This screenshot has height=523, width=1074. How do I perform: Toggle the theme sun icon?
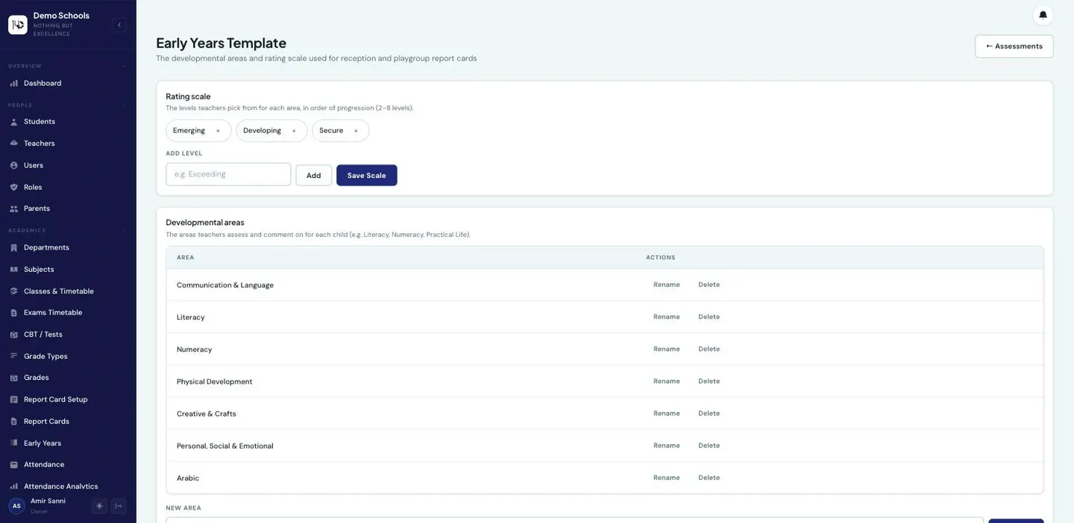99,506
